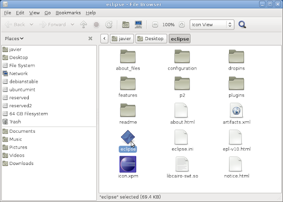The height and width of the screenshot is (202, 283).
Task: Reload the current folder
Action: tap(109, 25)
